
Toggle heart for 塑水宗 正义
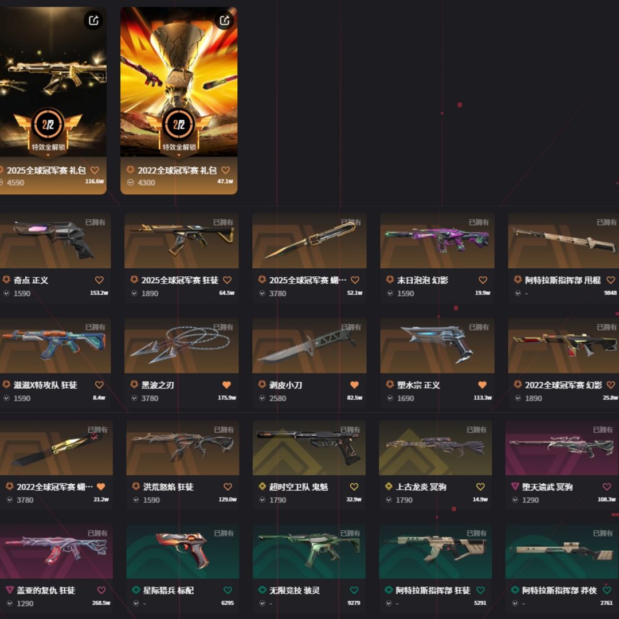coord(483,385)
